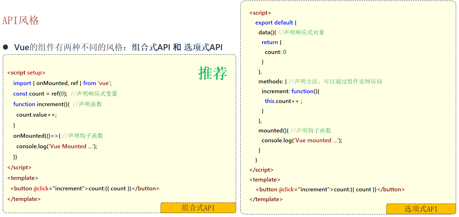The image size is (459, 217).
Task: Click "</script>" closing tag in the 组合式API box
Action: tap(19, 168)
